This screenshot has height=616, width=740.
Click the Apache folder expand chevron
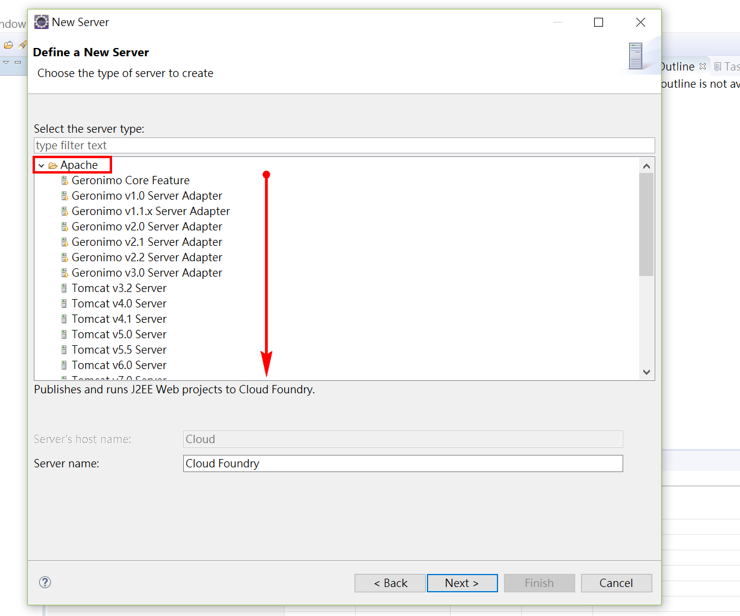coord(40,165)
